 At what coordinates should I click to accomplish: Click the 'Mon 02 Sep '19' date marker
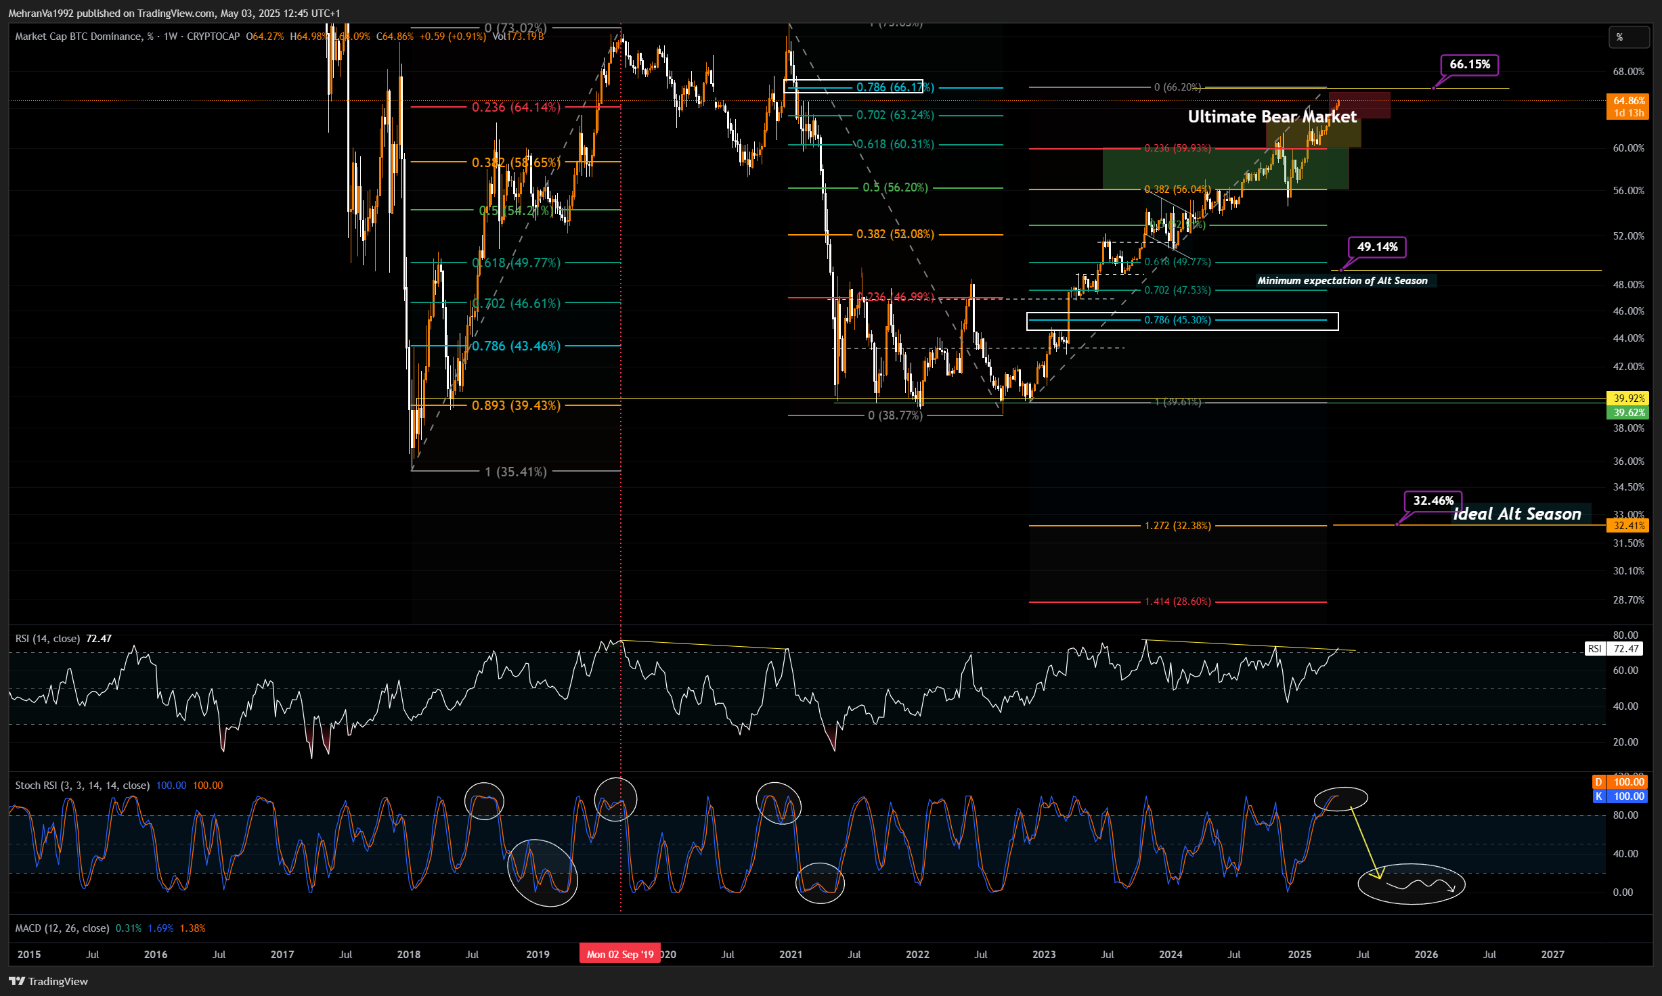point(620,955)
